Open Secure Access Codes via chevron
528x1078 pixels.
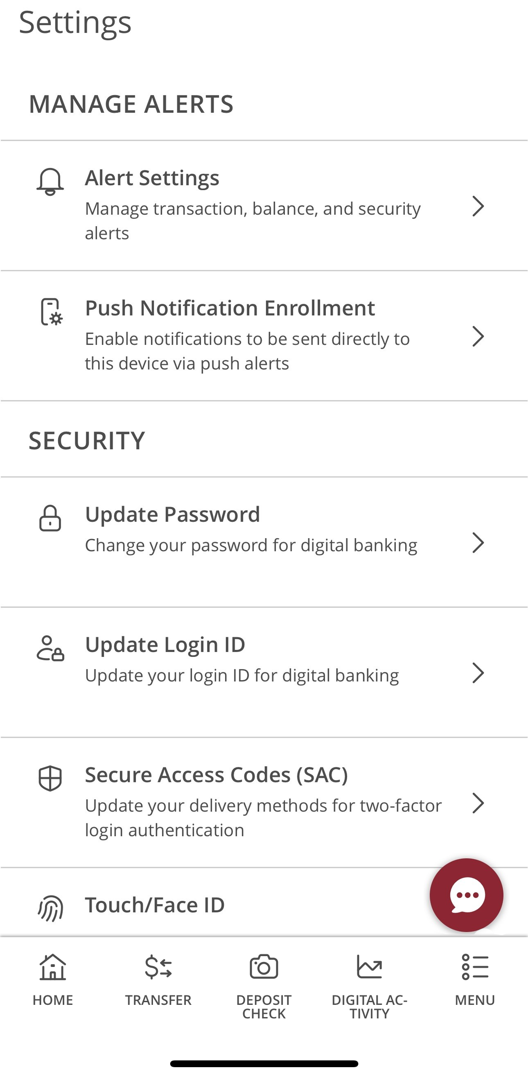[x=478, y=803]
